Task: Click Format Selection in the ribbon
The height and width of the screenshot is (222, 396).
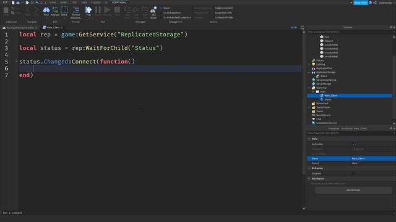Action: tap(75, 12)
